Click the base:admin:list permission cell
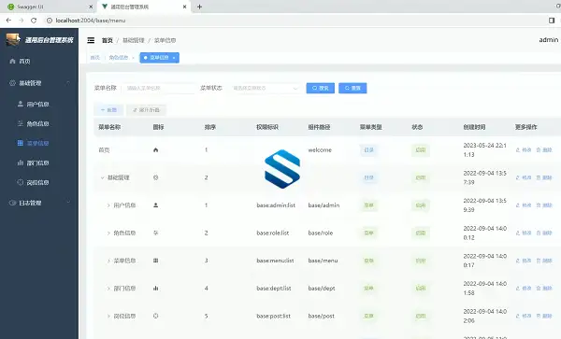Viewport: 561px width, 339px height. [276, 205]
